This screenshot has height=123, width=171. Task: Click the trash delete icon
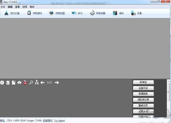point(8,83)
